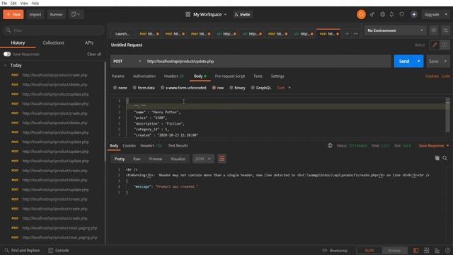Open the Save button dropdown arrow

(445, 62)
